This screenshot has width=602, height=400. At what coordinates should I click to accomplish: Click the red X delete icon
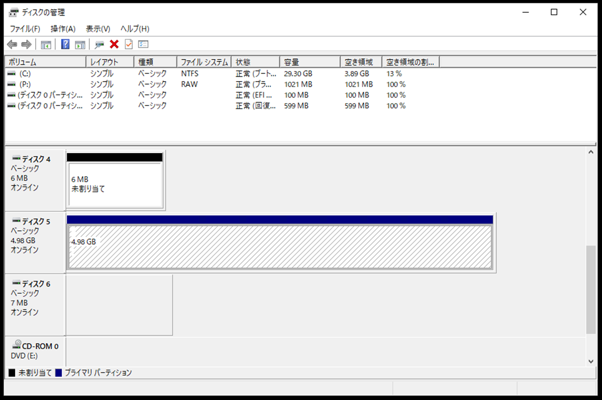114,44
